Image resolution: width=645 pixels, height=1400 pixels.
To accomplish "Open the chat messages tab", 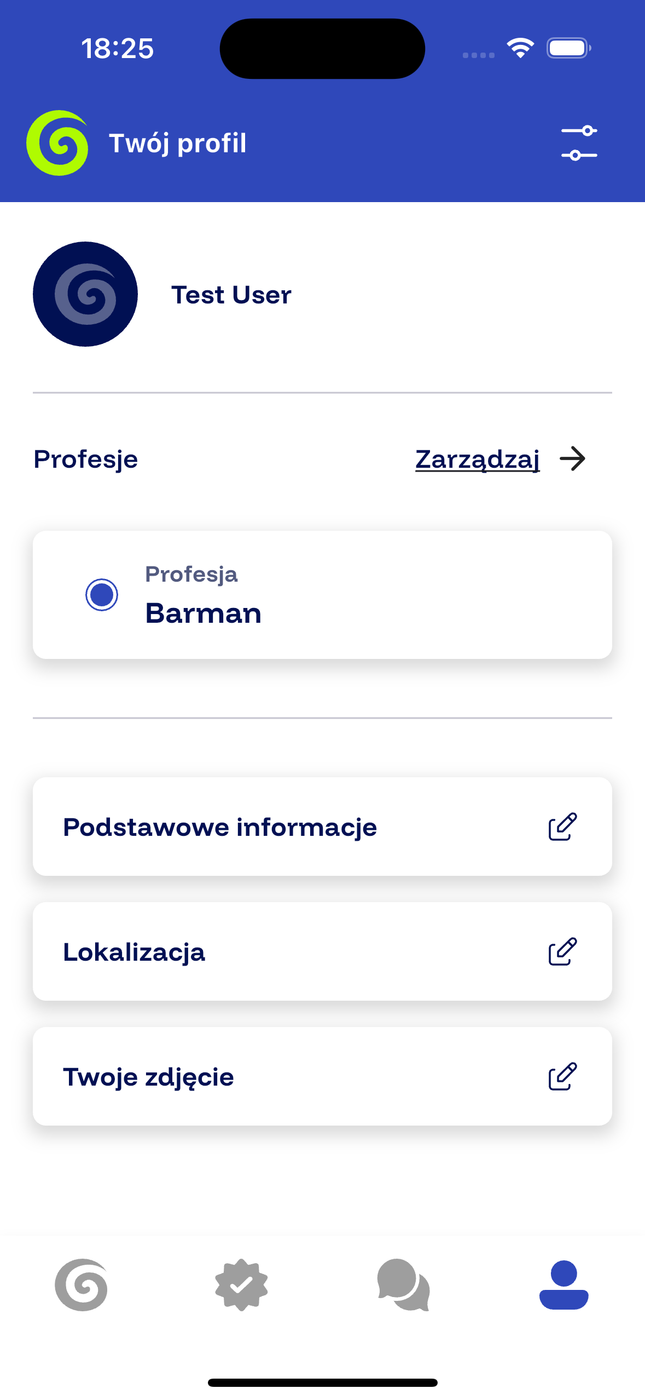I will (403, 1284).
